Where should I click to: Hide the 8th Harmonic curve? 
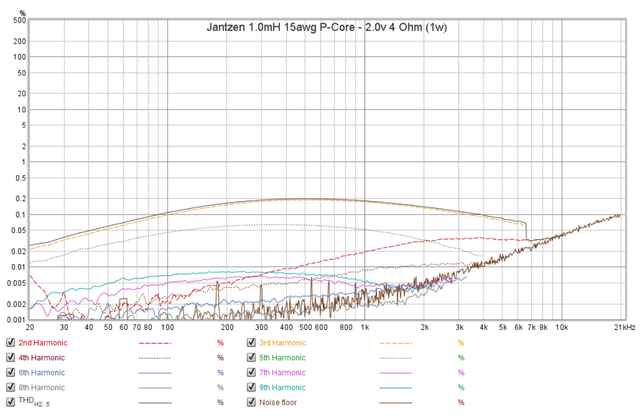point(10,387)
